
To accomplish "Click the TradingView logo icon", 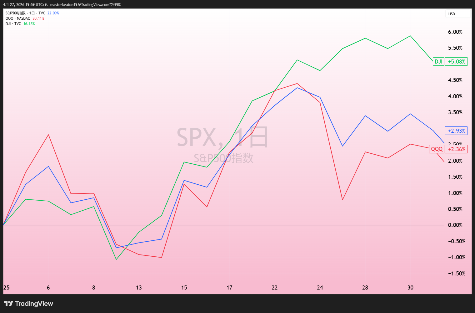I will (x=8, y=304).
